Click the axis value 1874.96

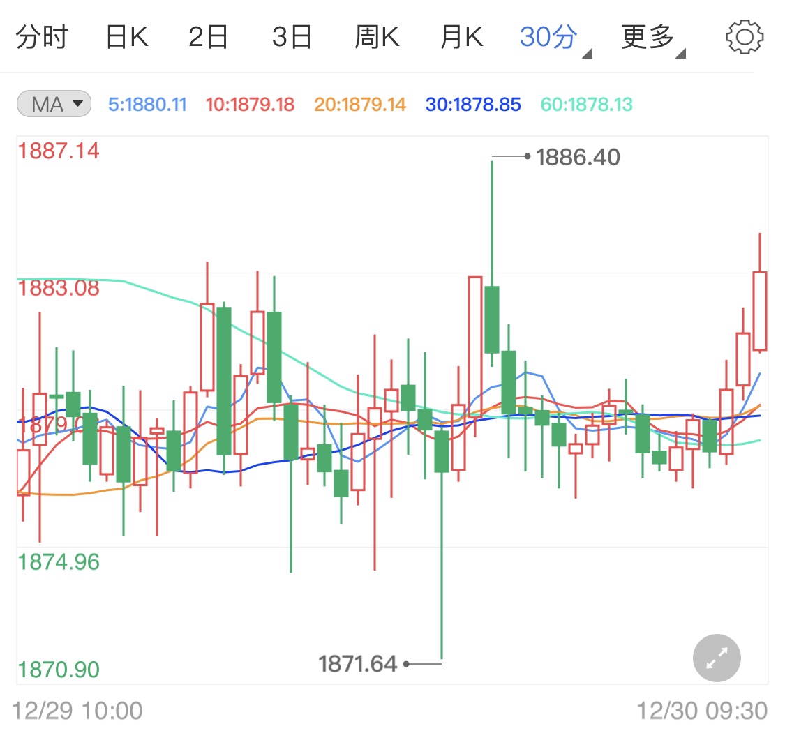point(59,562)
